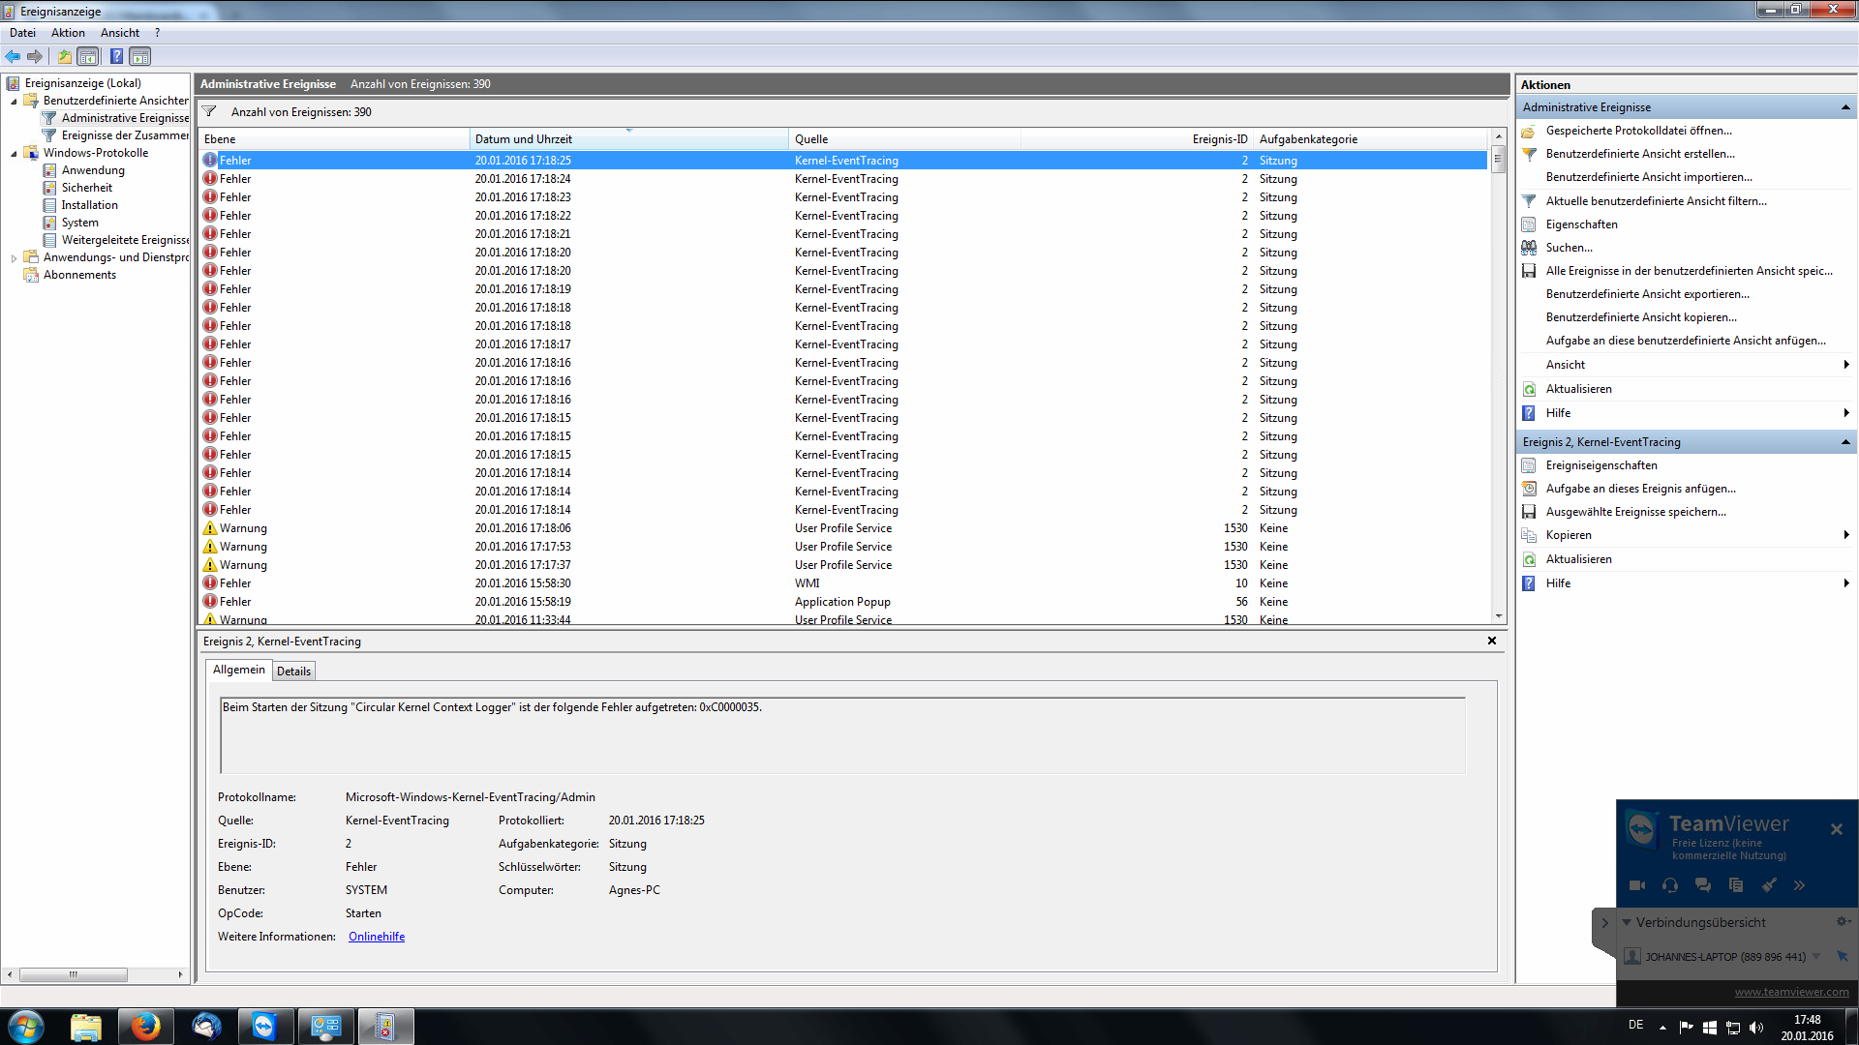Click TeamViewer headset audio icon
This screenshot has height=1045, width=1859.
1670,885
